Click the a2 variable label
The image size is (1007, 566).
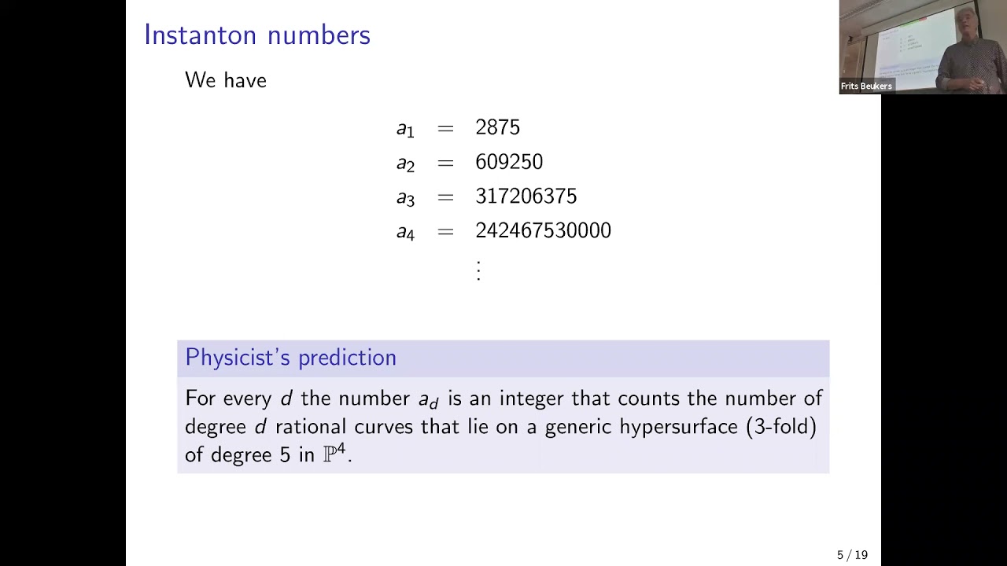click(x=404, y=164)
